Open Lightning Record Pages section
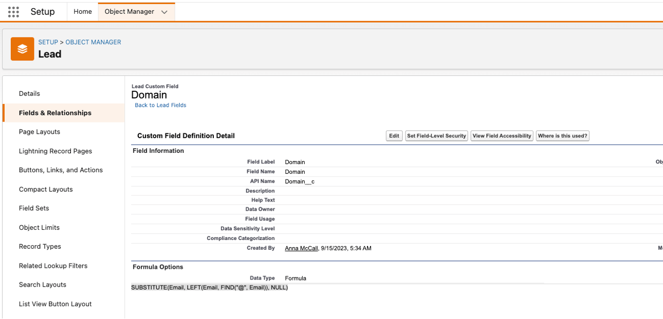Viewport: 663px width, 319px height. tap(56, 151)
